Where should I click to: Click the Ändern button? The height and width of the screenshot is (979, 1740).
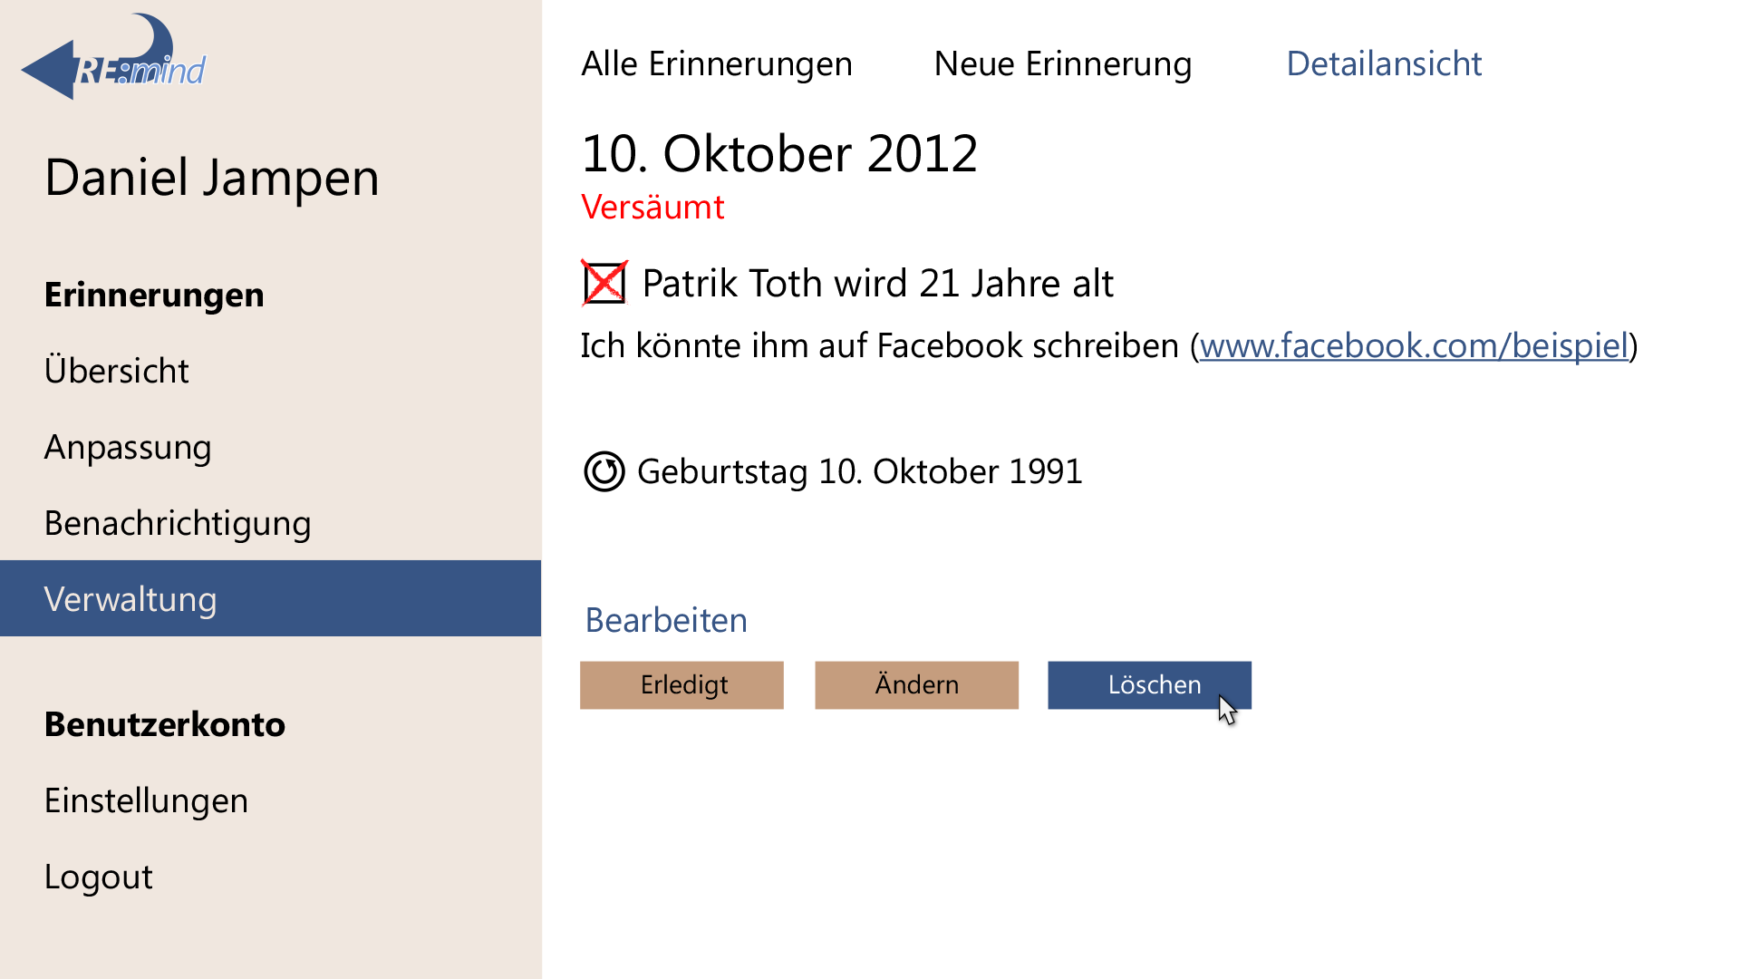[916, 684]
